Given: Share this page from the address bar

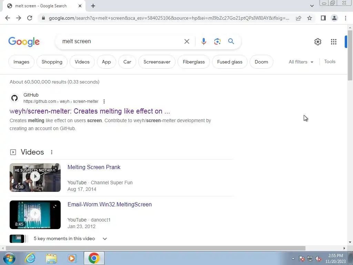Looking at the screenshot, I should pyautogui.click(x=299, y=18).
